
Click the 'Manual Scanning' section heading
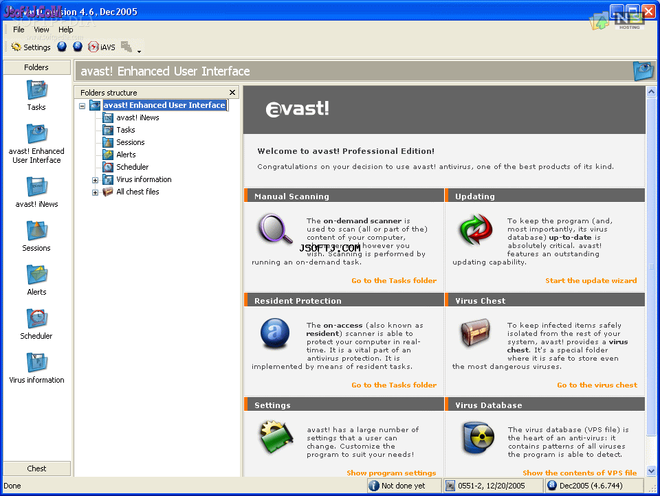pyautogui.click(x=291, y=196)
